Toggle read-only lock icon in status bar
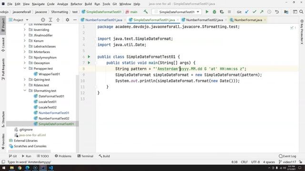305x171 pixels. pos(301,161)
